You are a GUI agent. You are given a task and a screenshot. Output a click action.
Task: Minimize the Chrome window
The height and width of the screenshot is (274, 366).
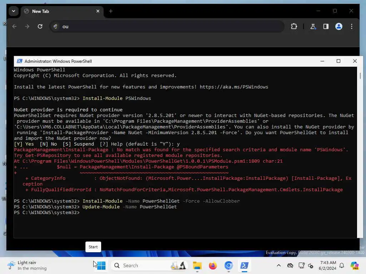(x=318, y=11)
